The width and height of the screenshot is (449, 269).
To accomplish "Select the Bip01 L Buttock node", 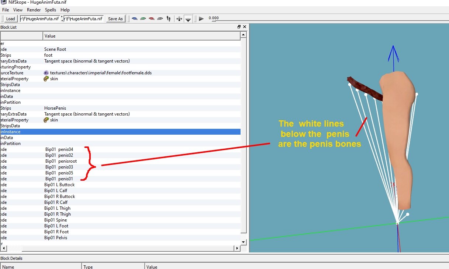I will pos(120,185).
